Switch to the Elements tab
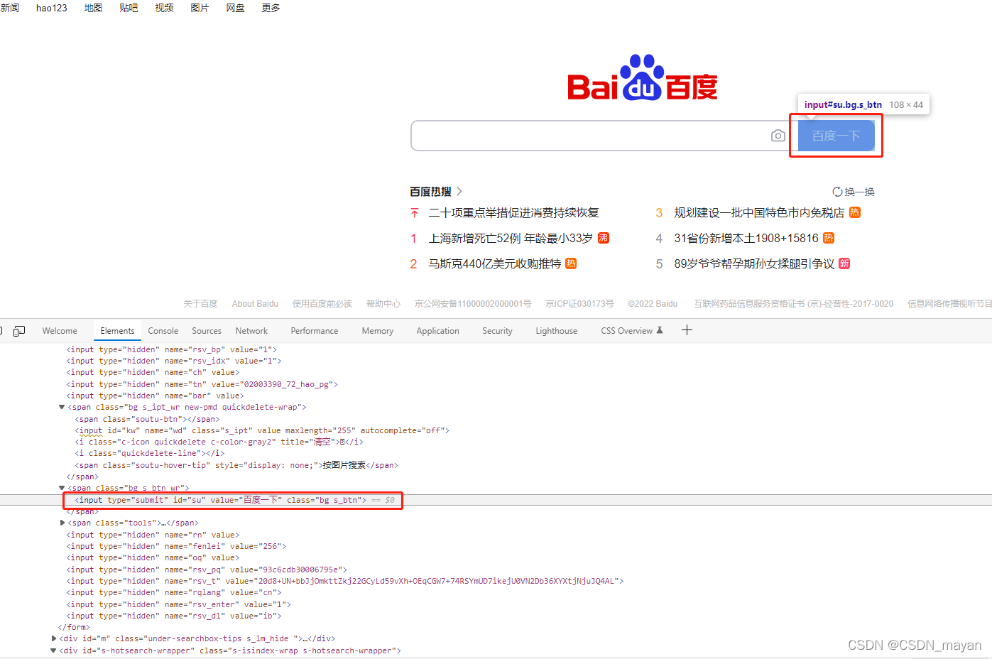Viewport: 992px width, 659px height. click(117, 331)
